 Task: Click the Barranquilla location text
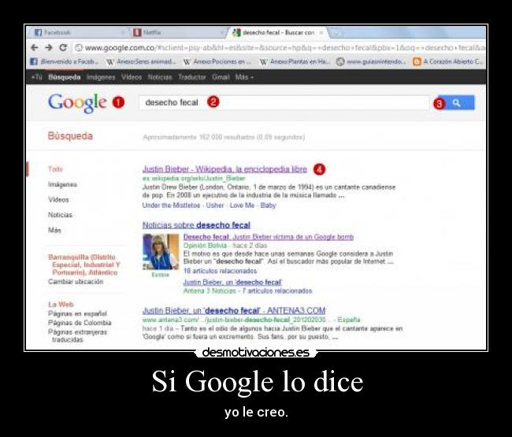[x=84, y=265]
